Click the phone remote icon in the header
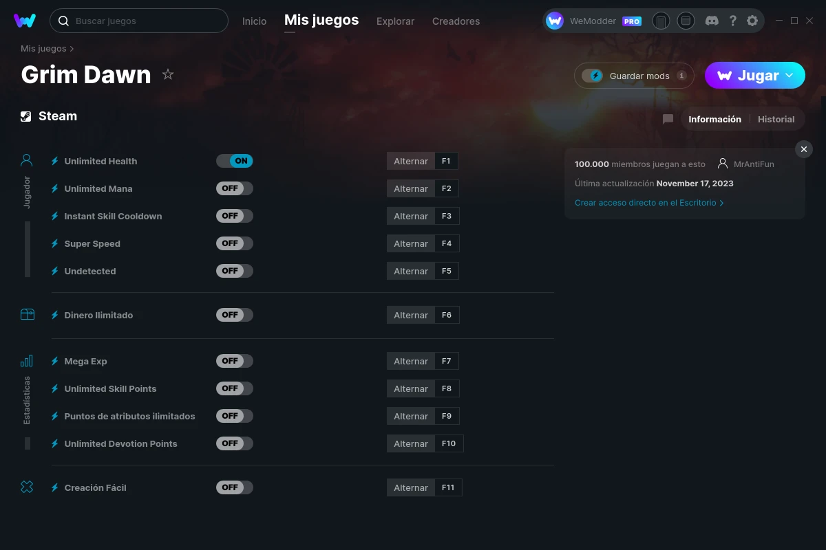 click(x=661, y=21)
